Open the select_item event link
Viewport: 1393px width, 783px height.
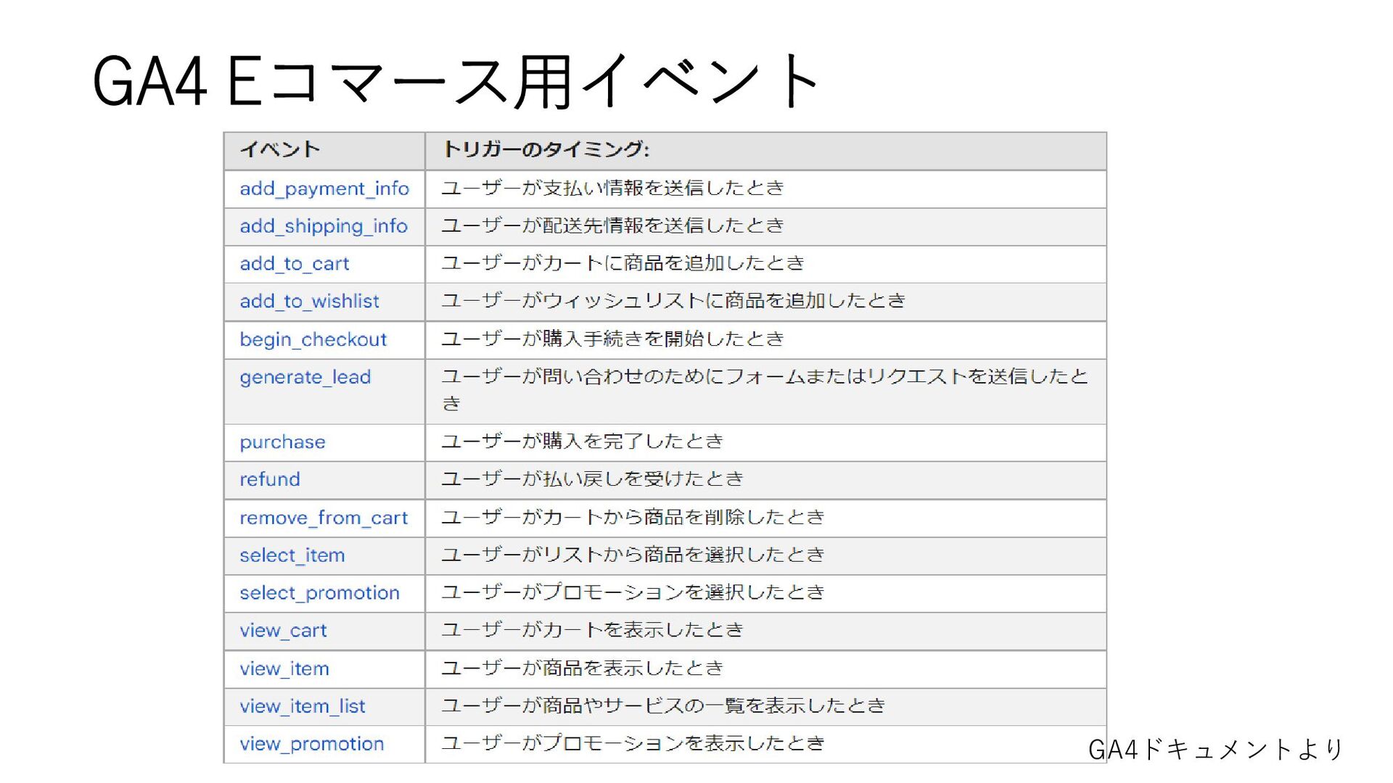point(292,555)
